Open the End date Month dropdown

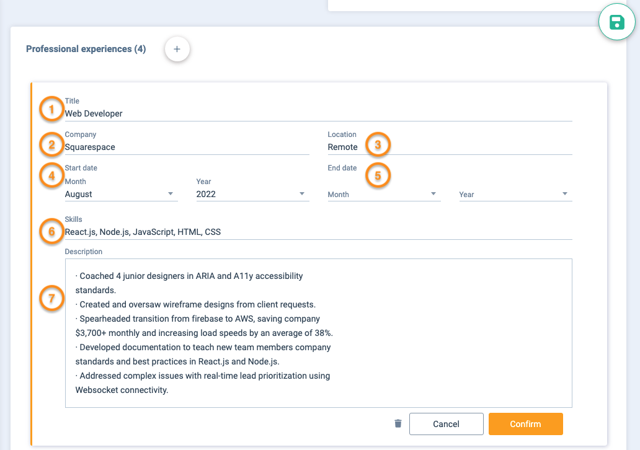384,194
